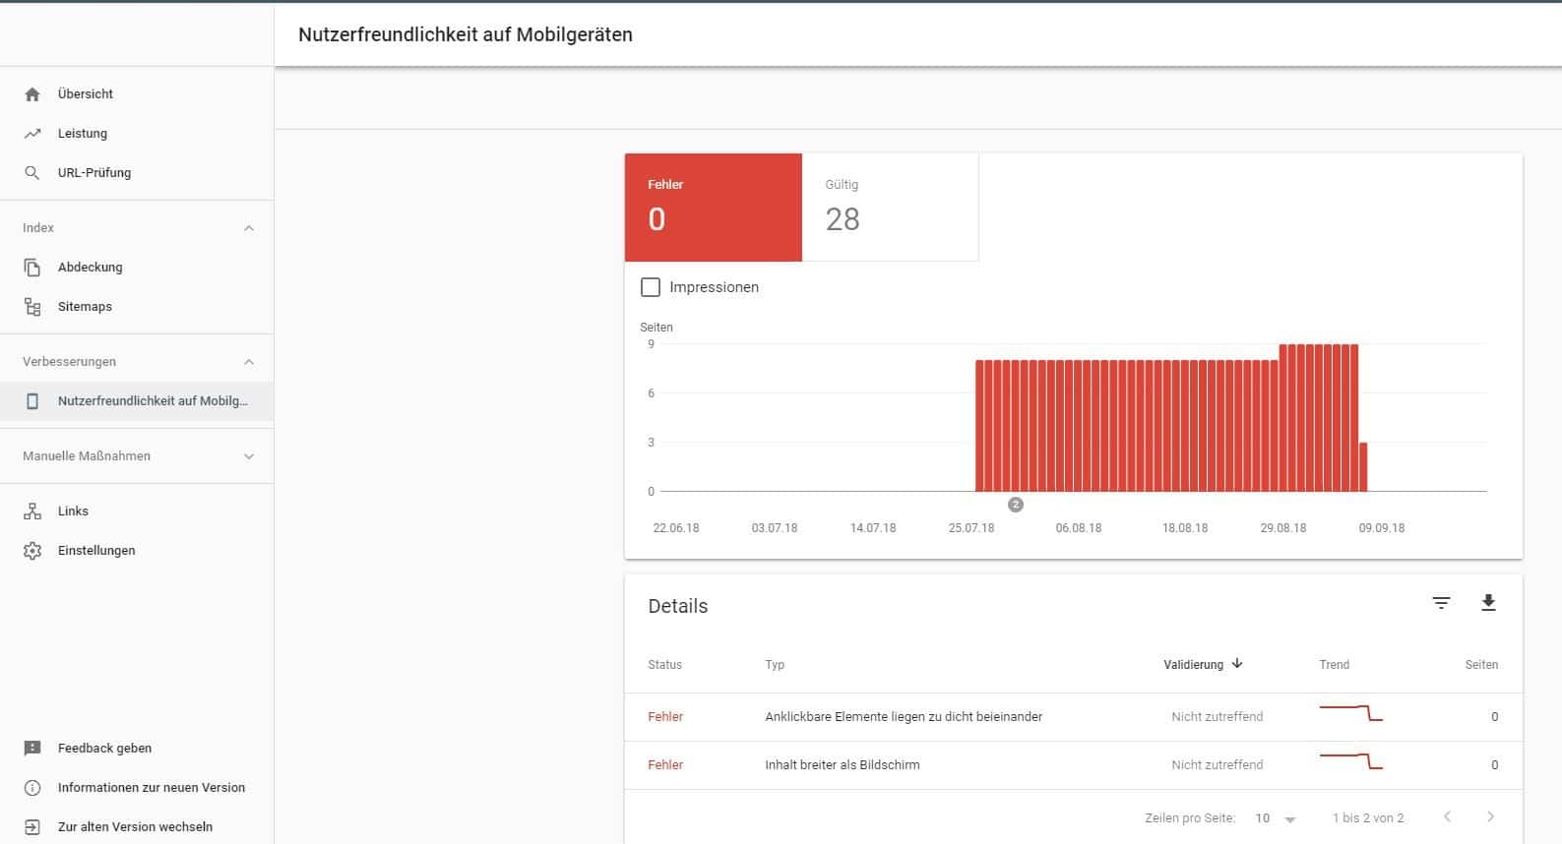
Task: Click the Übersicht home icon
Action: coord(32,94)
